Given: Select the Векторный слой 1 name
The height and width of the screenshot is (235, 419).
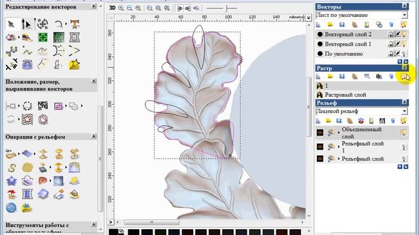Looking at the screenshot, I should (x=348, y=44).
